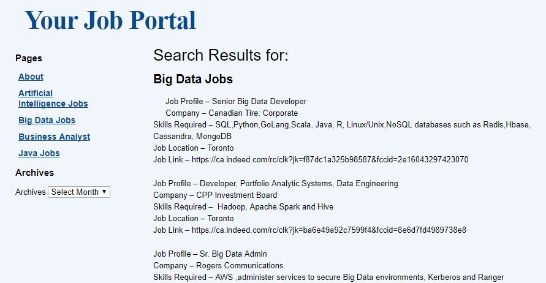Open the Java Jobs page link
The width and height of the screenshot is (546, 283).
[39, 153]
